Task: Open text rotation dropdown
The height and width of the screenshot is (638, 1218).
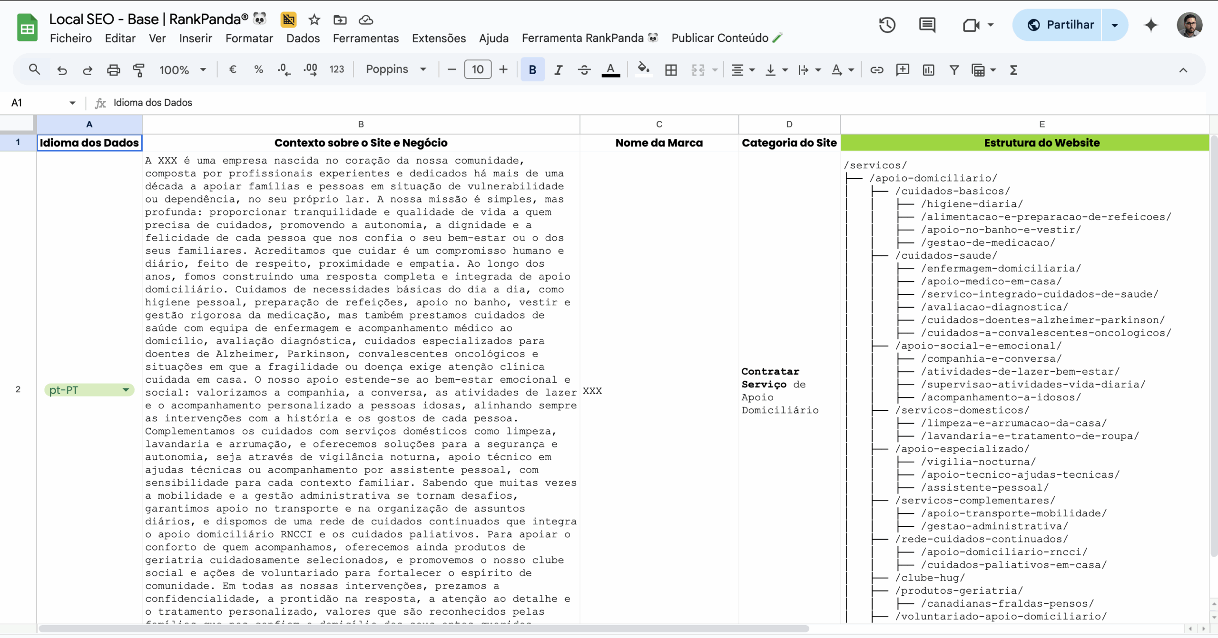Action: pos(842,70)
